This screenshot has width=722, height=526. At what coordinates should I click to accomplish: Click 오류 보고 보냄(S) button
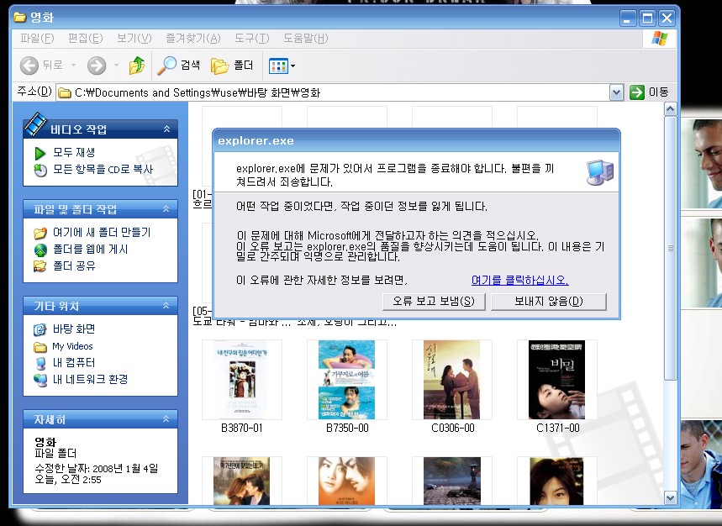pyautogui.click(x=434, y=302)
